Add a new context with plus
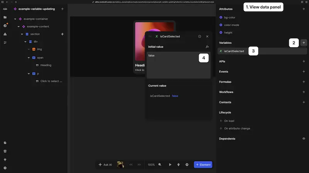 [304, 102]
